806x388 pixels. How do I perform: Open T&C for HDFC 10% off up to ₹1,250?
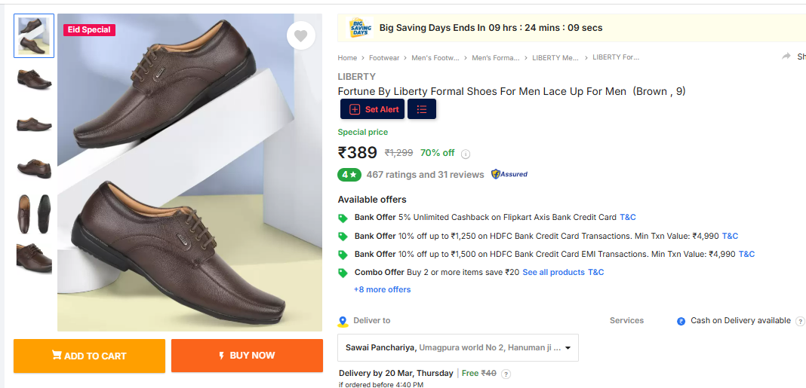pyautogui.click(x=730, y=236)
